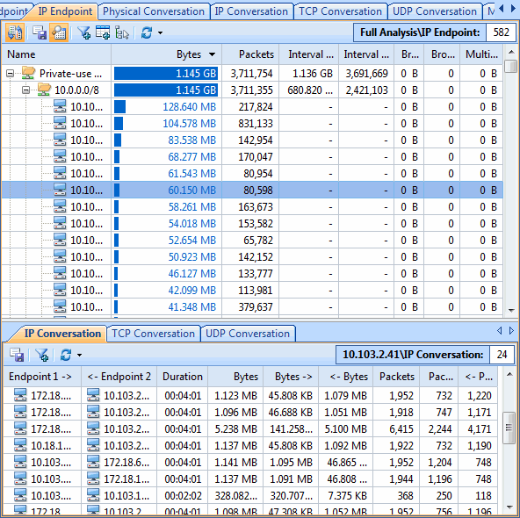The width and height of the screenshot is (520, 518).
Task: Click the Duration column header in the lower table
Action: pyautogui.click(x=183, y=377)
